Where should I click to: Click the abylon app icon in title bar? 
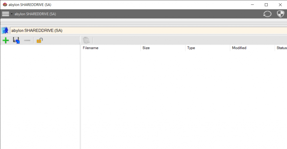tap(5, 4)
